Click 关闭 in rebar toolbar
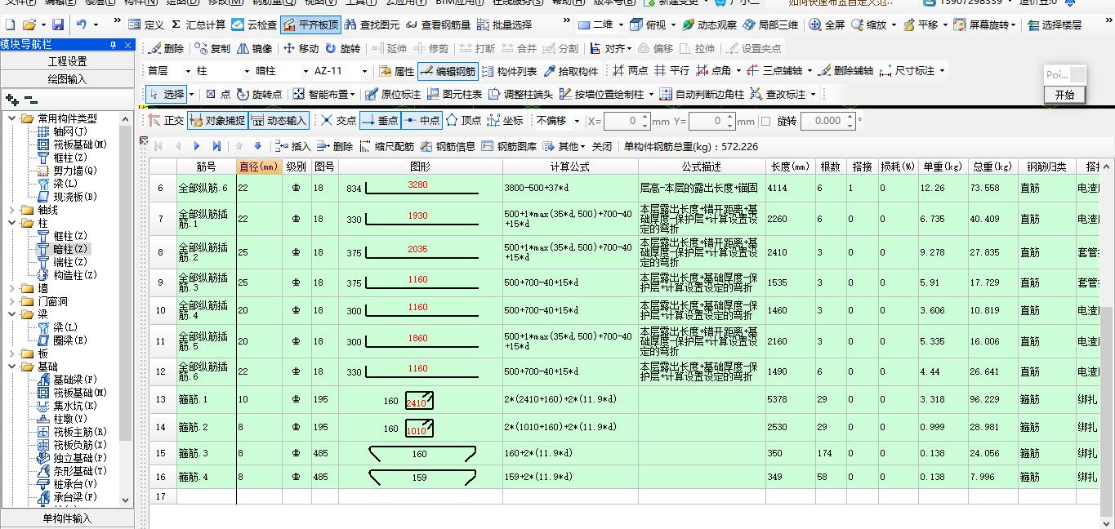This screenshot has height=529, width=1115. coord(602,147)
